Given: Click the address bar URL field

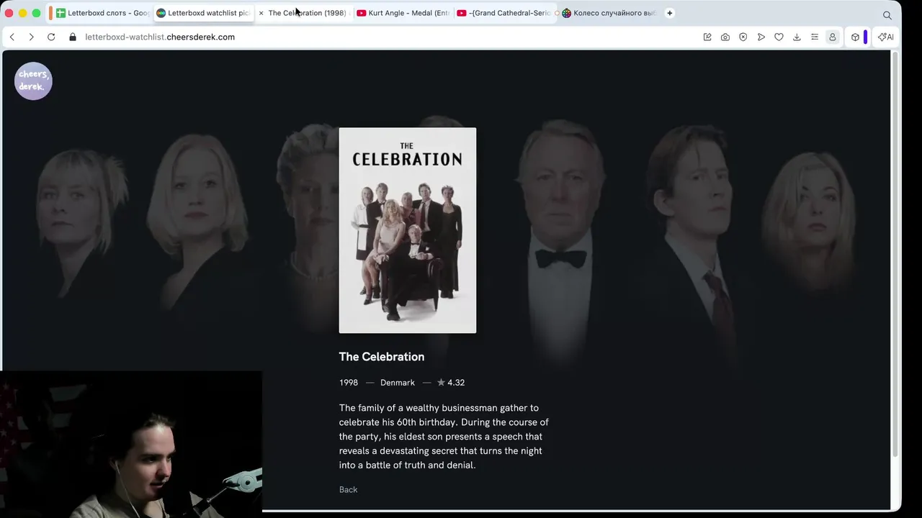Looking at the screenshot, I should click(389, 37).
